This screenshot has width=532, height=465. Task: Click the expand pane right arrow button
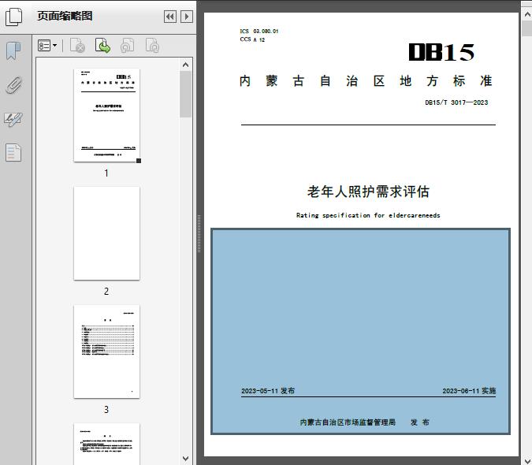coord(187,17)
